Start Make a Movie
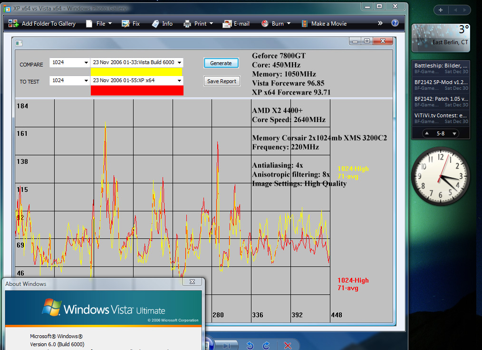This screenshot has width=482, height=350. pos(324,24)
